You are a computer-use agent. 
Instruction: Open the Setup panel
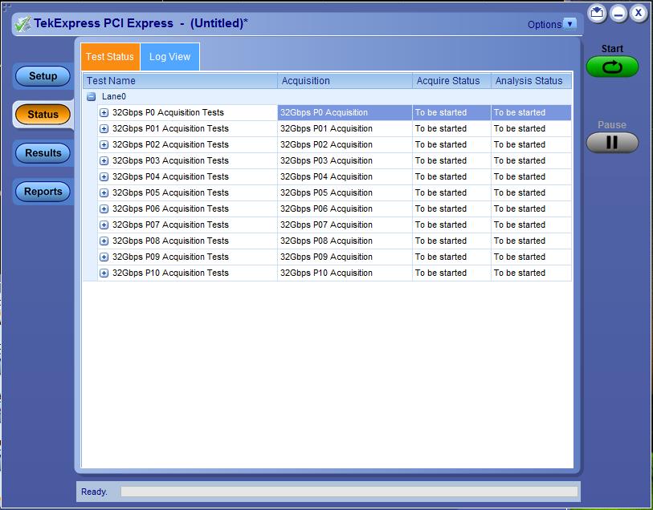(43, 76)
